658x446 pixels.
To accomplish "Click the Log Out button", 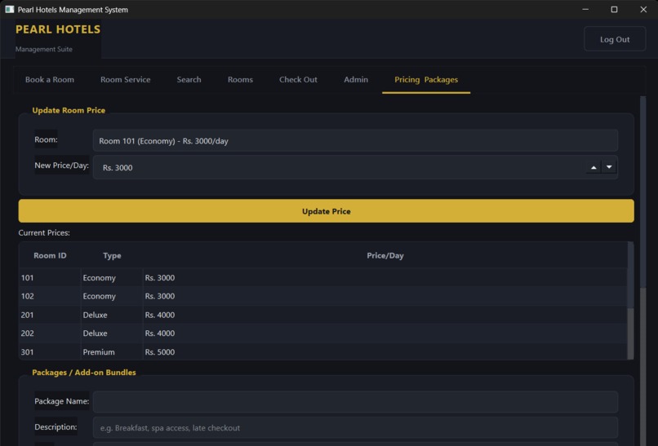I will [615, 39].
